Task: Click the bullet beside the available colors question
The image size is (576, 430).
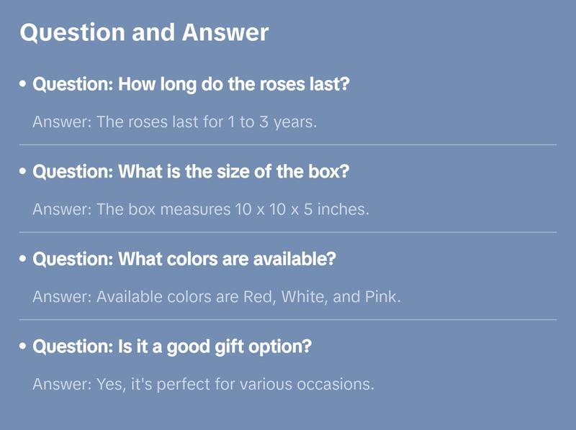Action: coord(23,260)
